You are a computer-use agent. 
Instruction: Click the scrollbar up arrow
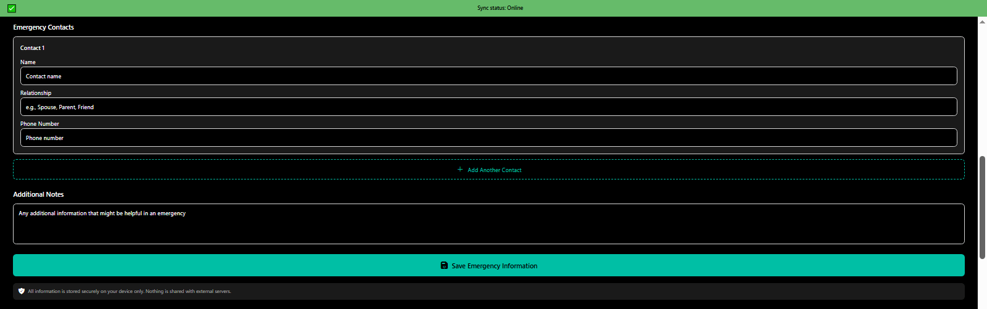point(982,22)
